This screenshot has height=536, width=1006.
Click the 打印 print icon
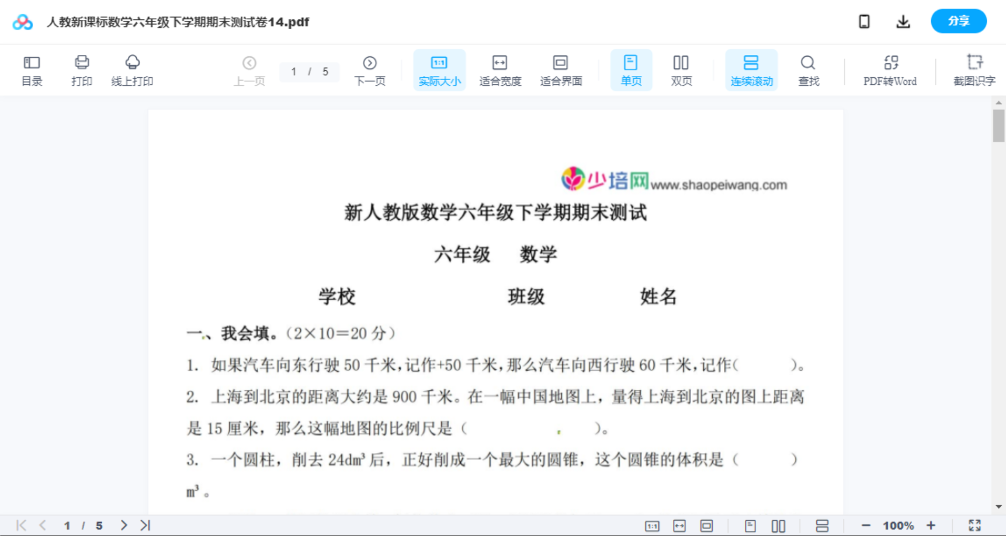[81, 70]
